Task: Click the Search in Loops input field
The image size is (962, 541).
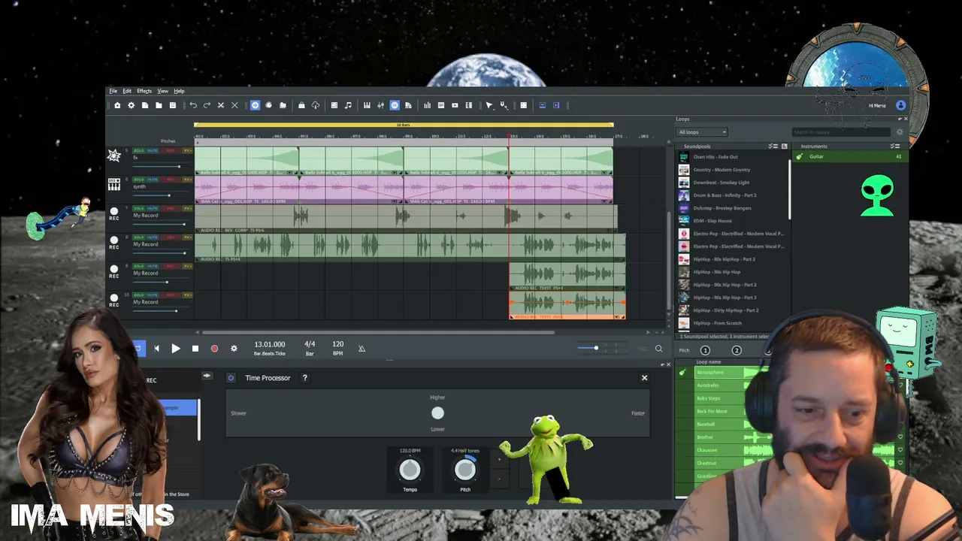Action: coord(841,132)
